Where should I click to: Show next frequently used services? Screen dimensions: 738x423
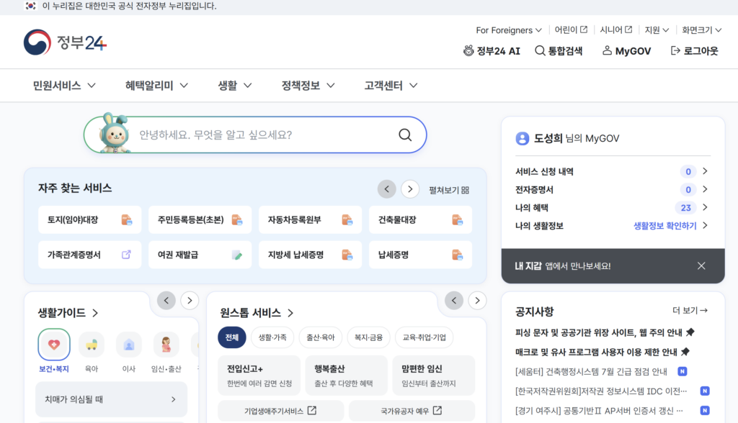(410, 189)
